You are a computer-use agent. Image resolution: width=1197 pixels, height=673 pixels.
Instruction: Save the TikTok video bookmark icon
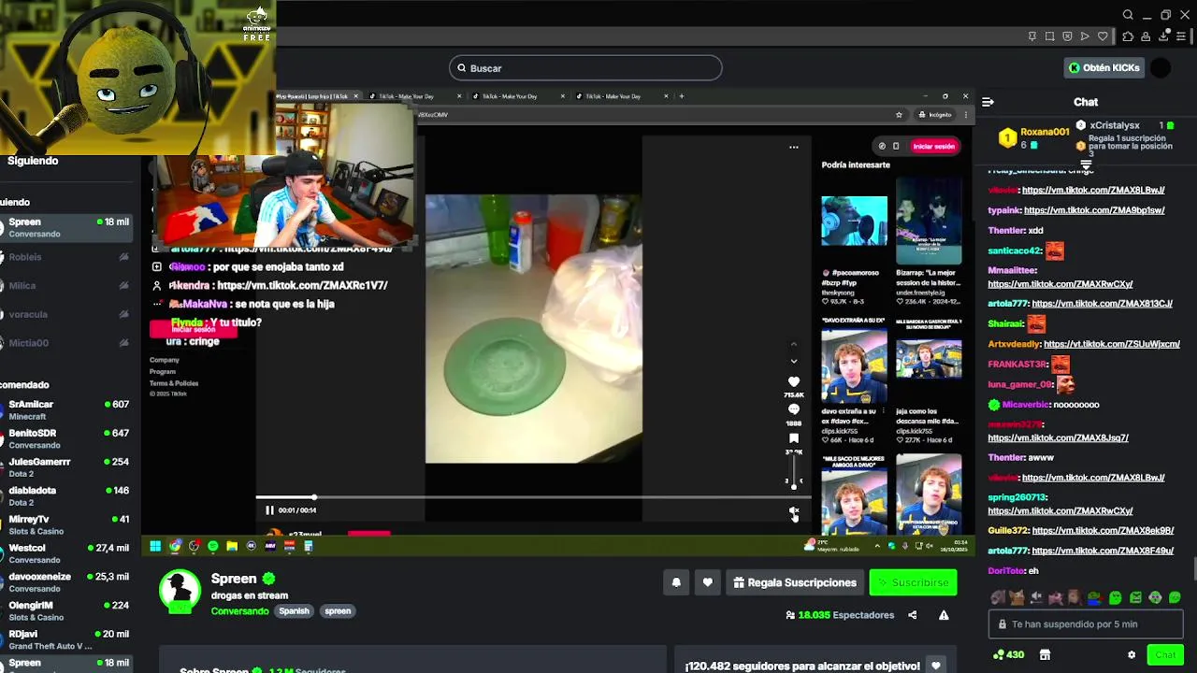point(794,438)
